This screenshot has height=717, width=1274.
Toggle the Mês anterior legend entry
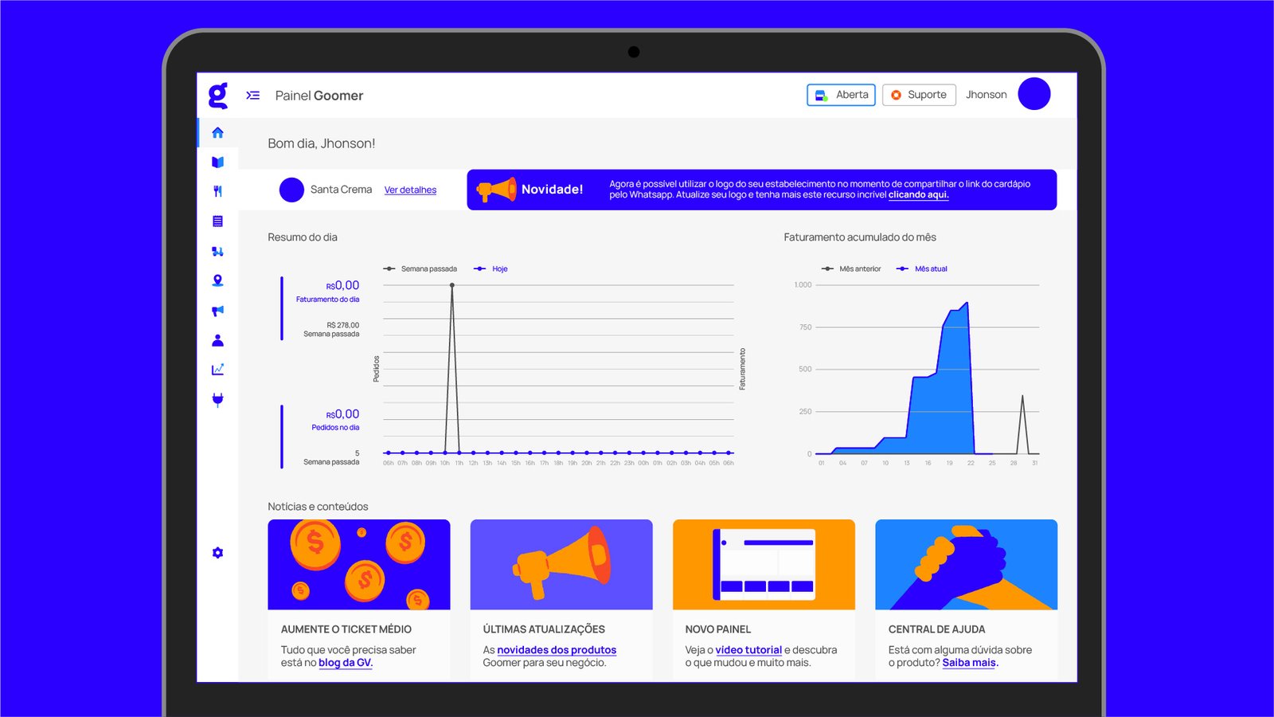(x=851, y=268)
